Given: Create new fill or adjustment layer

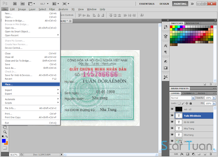Looking at the screenshot, I should click(x=193, y=154).
